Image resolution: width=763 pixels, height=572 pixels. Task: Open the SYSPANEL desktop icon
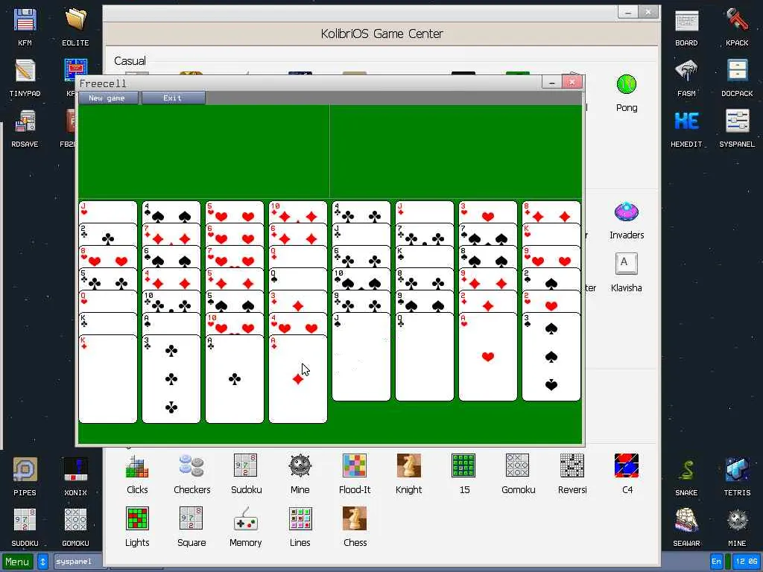(737, 128)
